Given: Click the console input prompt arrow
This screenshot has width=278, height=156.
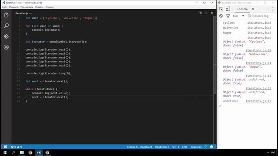Looking at the screenshot, I should point(220,106).
